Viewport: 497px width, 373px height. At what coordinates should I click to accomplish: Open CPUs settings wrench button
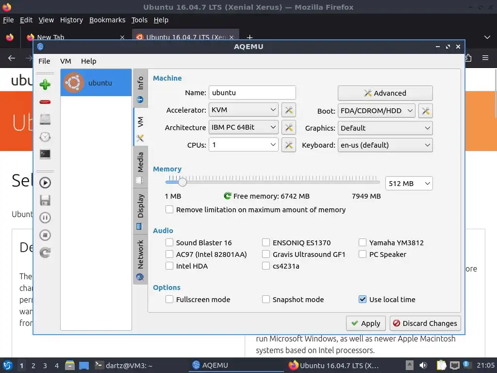pos(288,145)
